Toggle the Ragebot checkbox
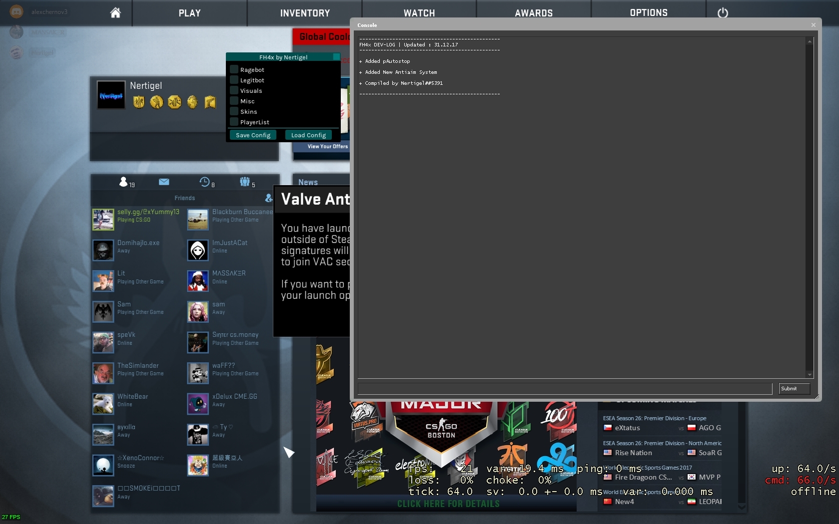Viewport: 839px width, 524px height. (x=234, y=69)
